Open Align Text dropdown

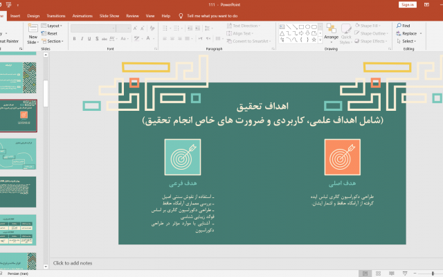[x=240, y=33]
